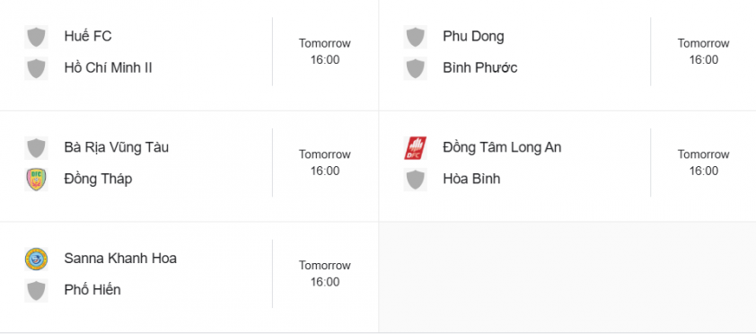Image resolution: width=756 pixels, height=334 pixels.
Task: Open the Bình Phước team link
Action: click(x=480, y=67)
